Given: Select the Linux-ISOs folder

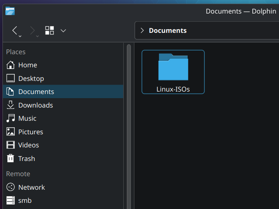Looking at the screenshot, I should (x=173, y=72).
